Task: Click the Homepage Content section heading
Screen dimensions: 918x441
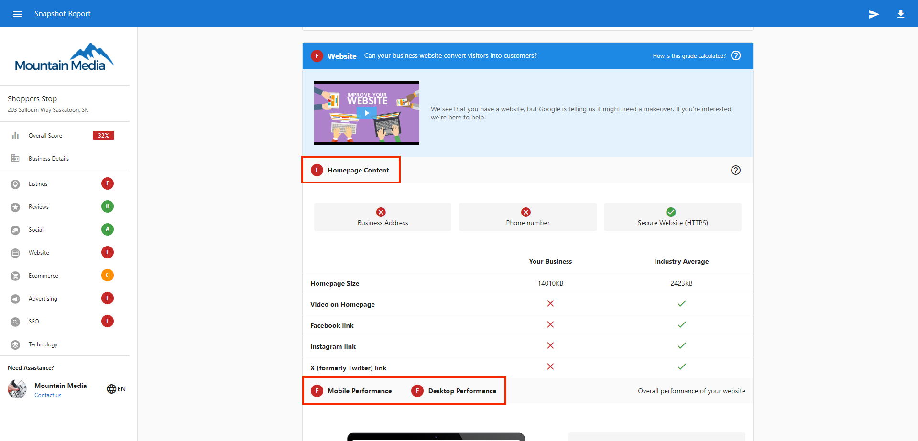Action: (x=358, y=170)
